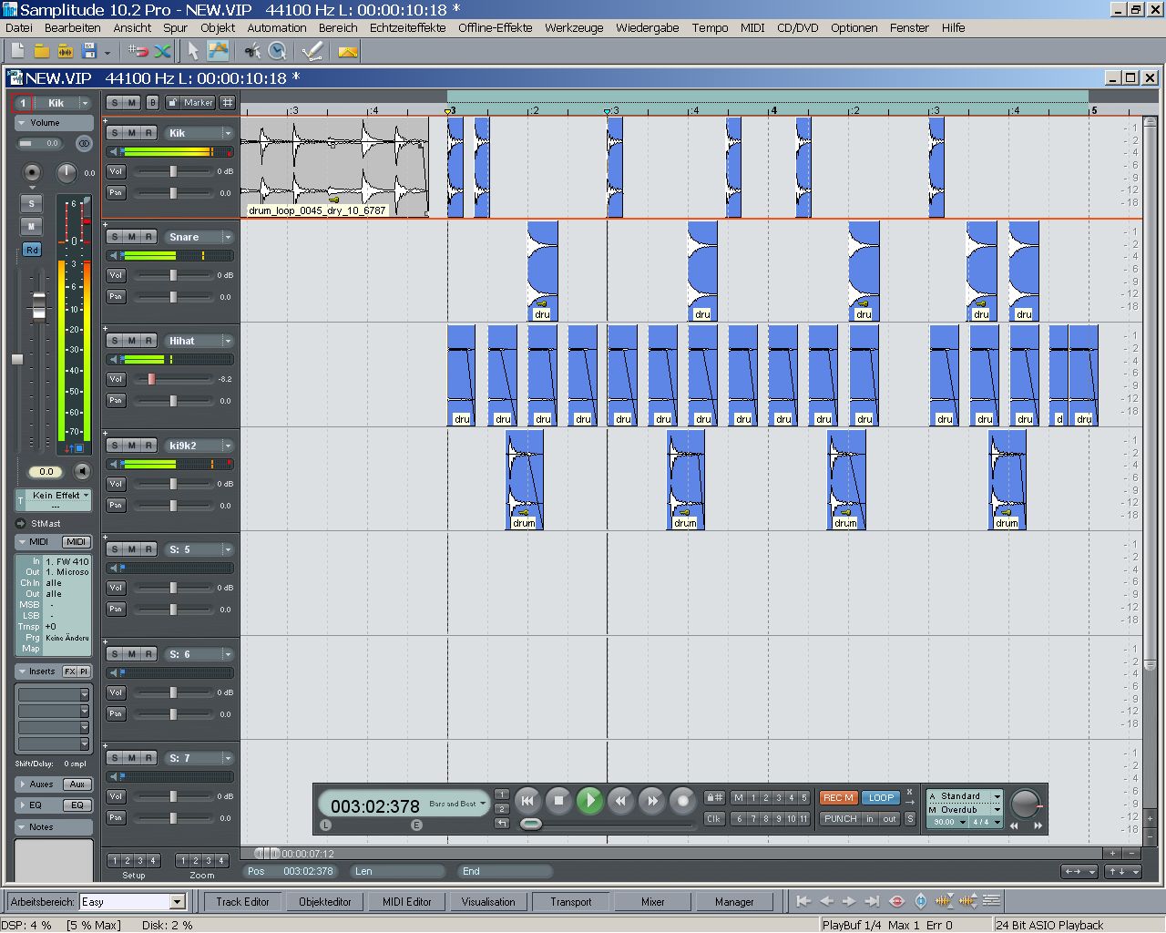Mute the ki9k2 track
The width and height of the screenshot is (1166, 933).
(x=131, y=446)
